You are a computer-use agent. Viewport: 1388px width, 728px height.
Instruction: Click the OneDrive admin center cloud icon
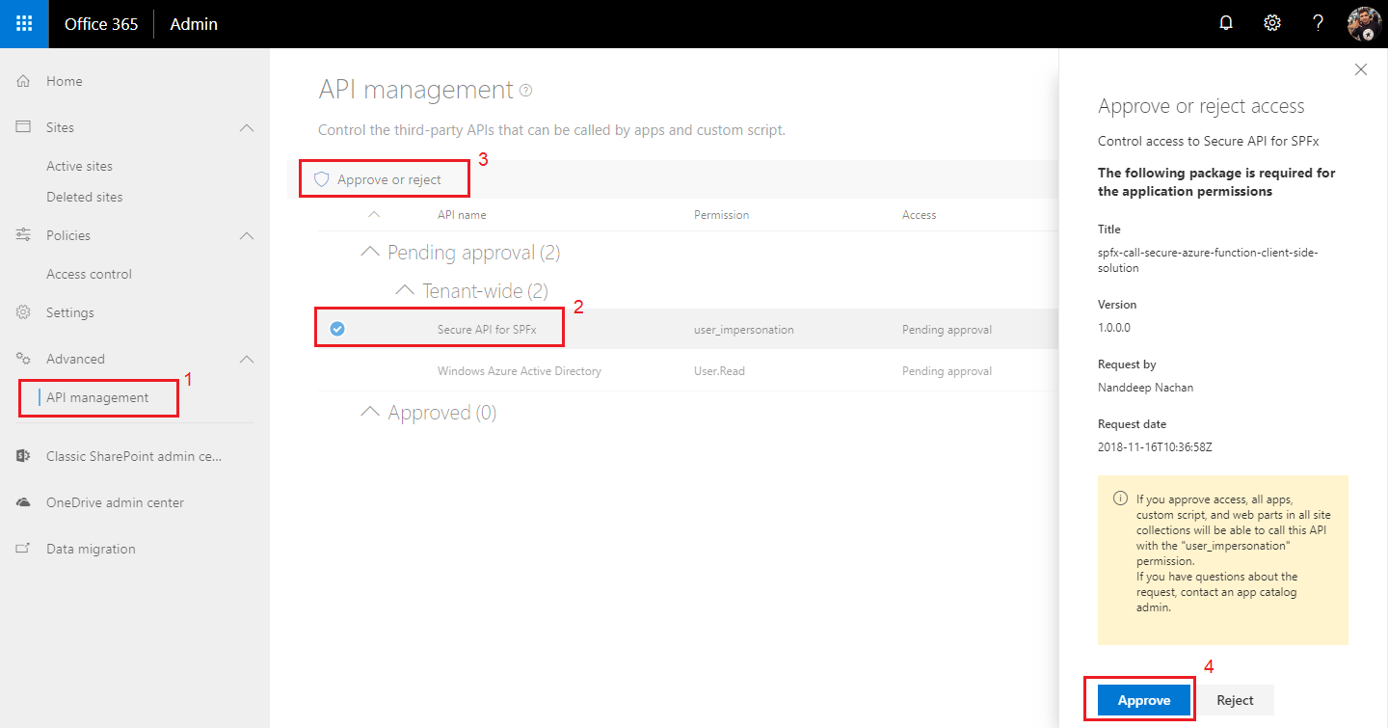(24, 502)
